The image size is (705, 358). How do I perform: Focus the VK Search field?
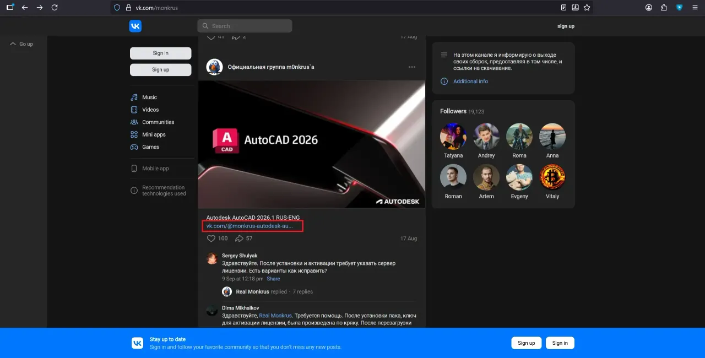[245, 26]
